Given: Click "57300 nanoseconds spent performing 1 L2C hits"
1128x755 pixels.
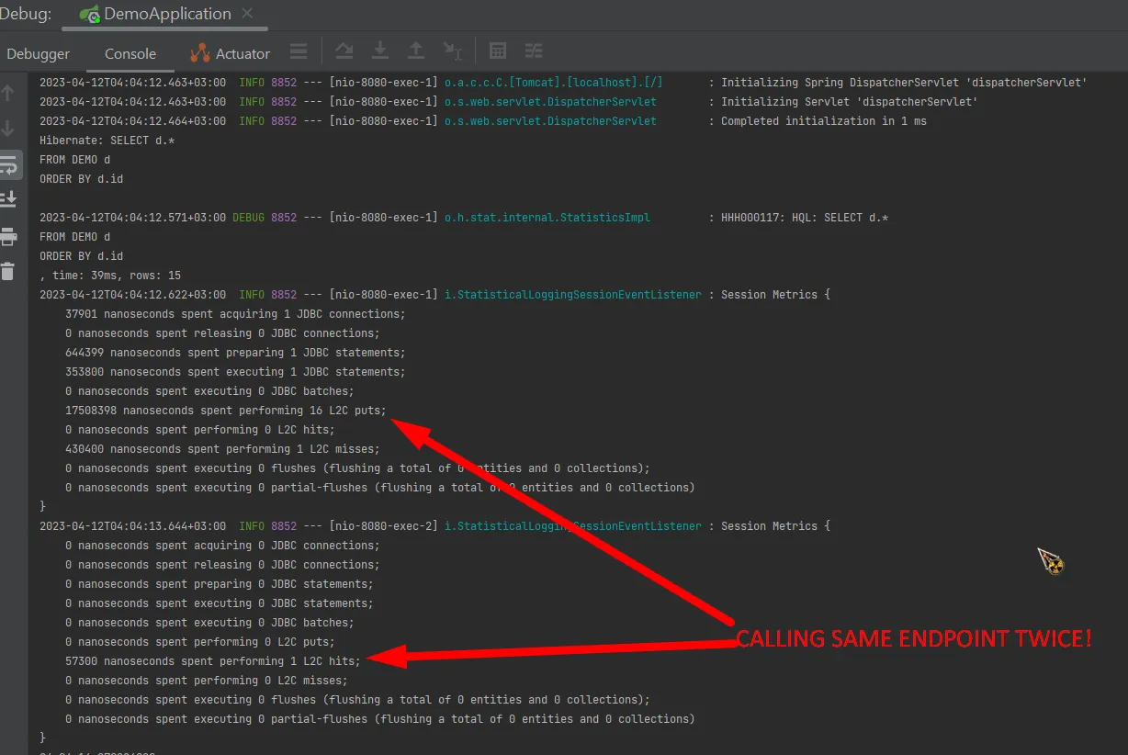Looking at the screenshot, I should pos(213,661).
